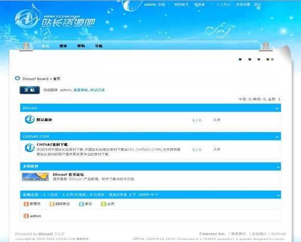Click the 超级版主 legend icon
The height and width of the screenshot is (242, 301).
click(x=52, y=204)
